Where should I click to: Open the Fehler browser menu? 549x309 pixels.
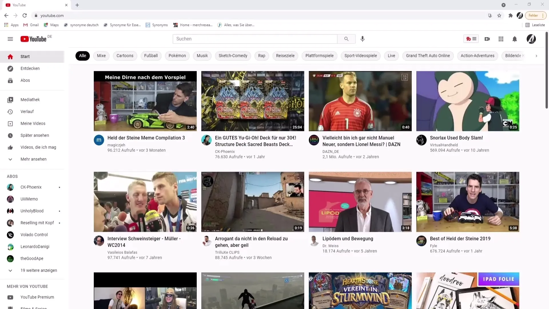[x=536, y=15]
